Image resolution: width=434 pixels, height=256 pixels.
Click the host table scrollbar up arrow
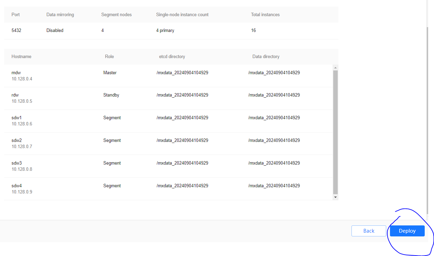pyautogui.click(x=336, y=67)
